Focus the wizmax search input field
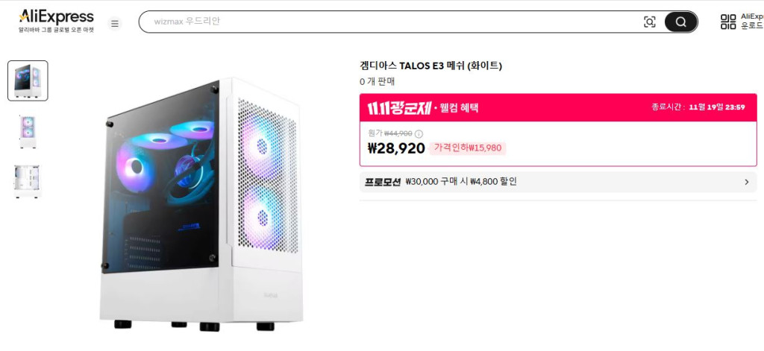Screen dimensions: 764x351 pos(389,22)
